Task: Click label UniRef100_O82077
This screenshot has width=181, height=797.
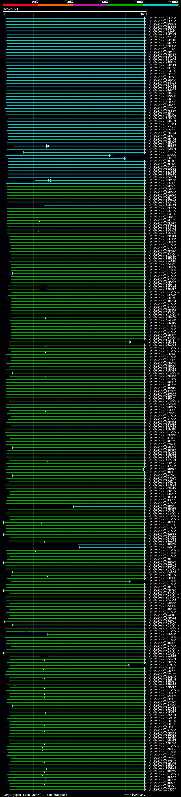Action: 162,90
